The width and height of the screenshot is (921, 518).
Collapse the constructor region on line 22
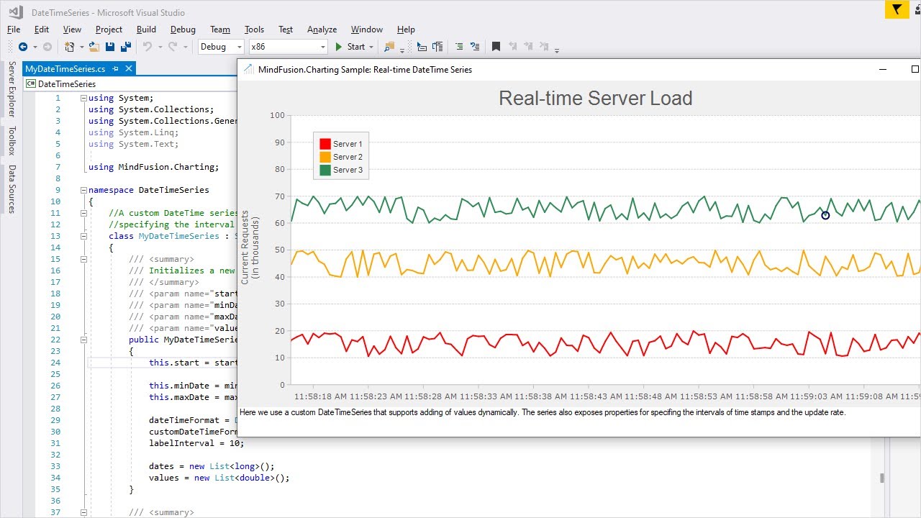[x=83, y=340]
